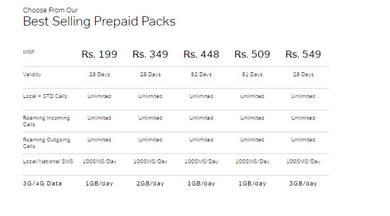Pick the Rs. 509 pack price
Image resolution: width=390 pixels, height=216 pixels.
coord(252,54)
